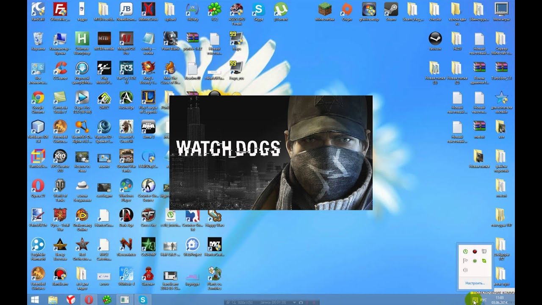Open the MorphVOX Pro shortcut
542x305 pixels.
[126, 43]
